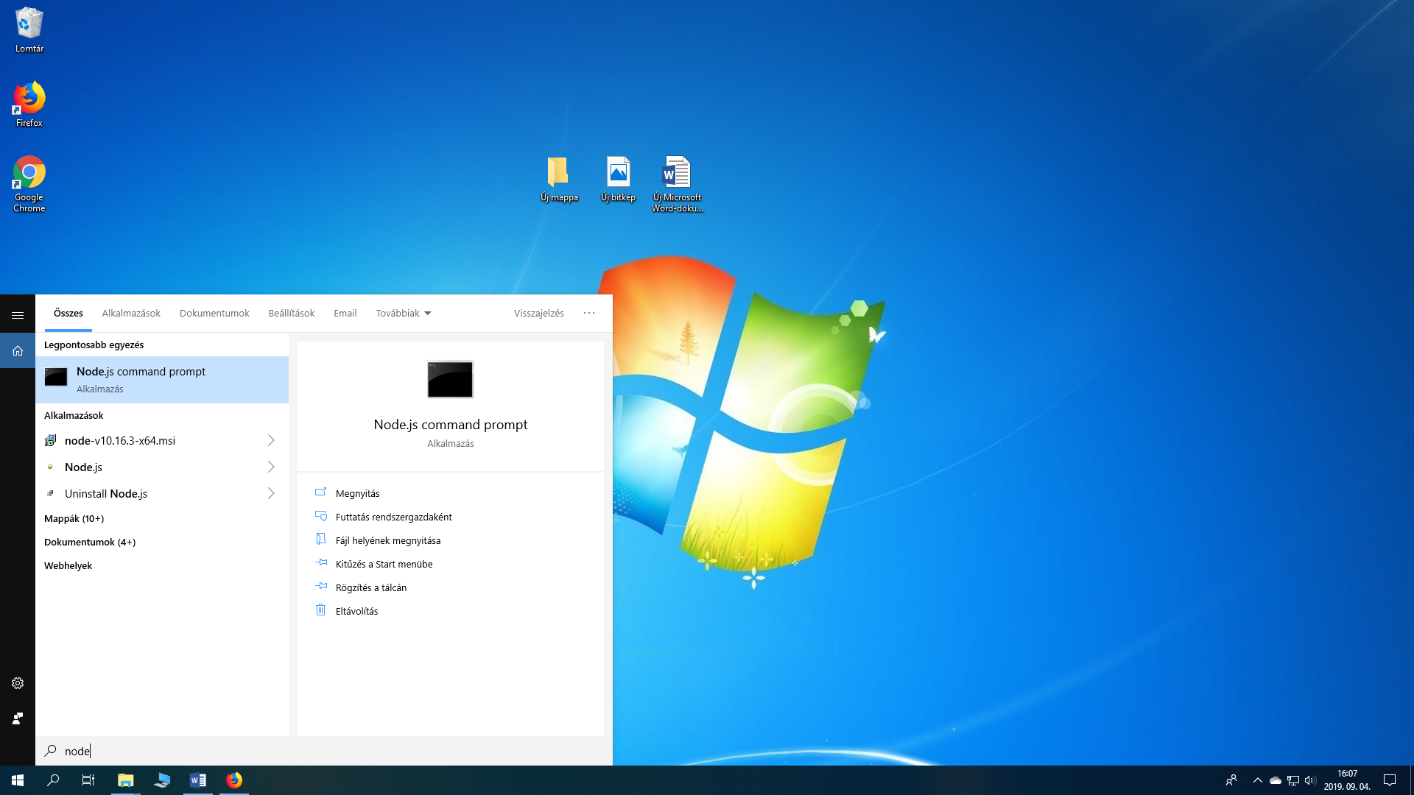Screen dimensions: 1414x795
Task: Open the three-dot options menu
Action: [589, 314]
